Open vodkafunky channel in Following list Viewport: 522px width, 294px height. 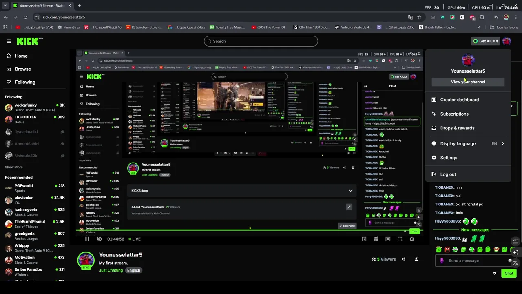[34, 108]
